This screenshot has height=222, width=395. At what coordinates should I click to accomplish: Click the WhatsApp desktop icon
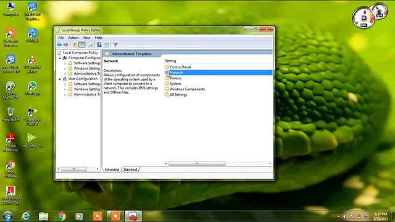[x=32, y=88]
